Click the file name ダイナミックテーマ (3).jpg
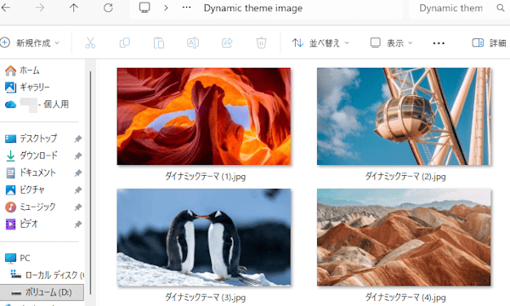The image size is (510, 306). pos(205,297)
